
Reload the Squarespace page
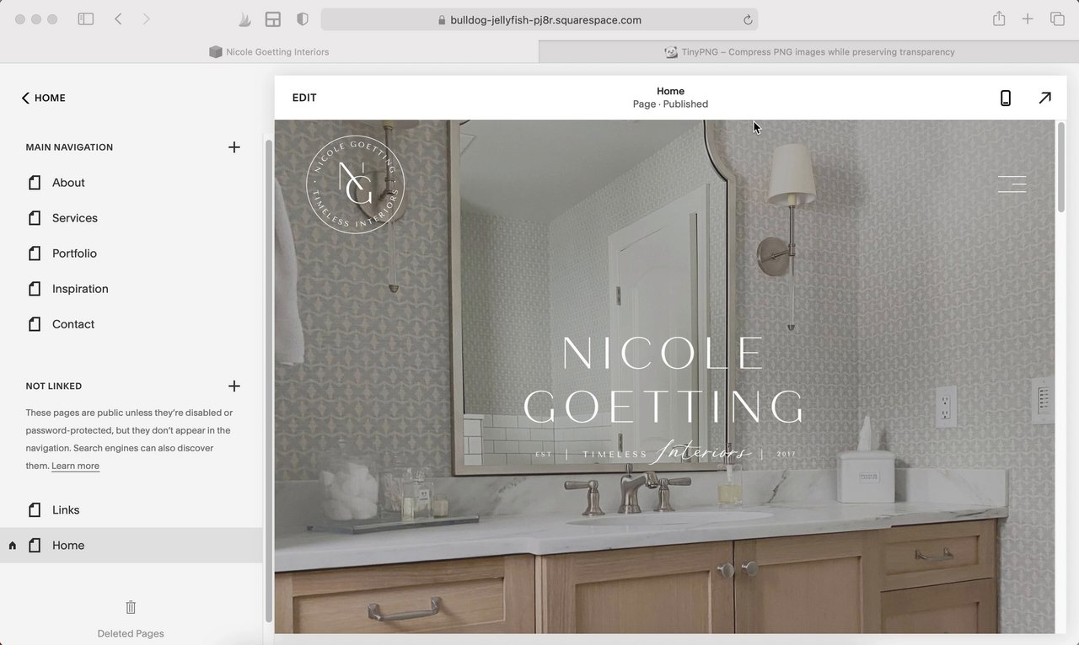[747, 20]
